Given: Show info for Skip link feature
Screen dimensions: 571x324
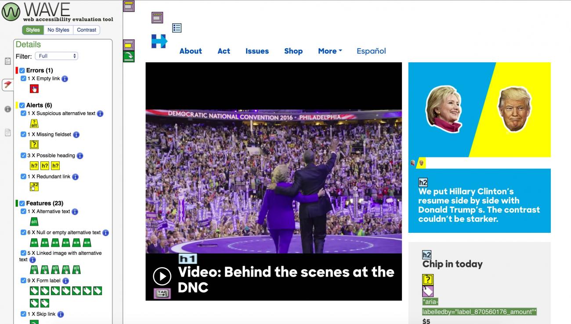Looking at the screenshot, I should click(x=61, y=314).
